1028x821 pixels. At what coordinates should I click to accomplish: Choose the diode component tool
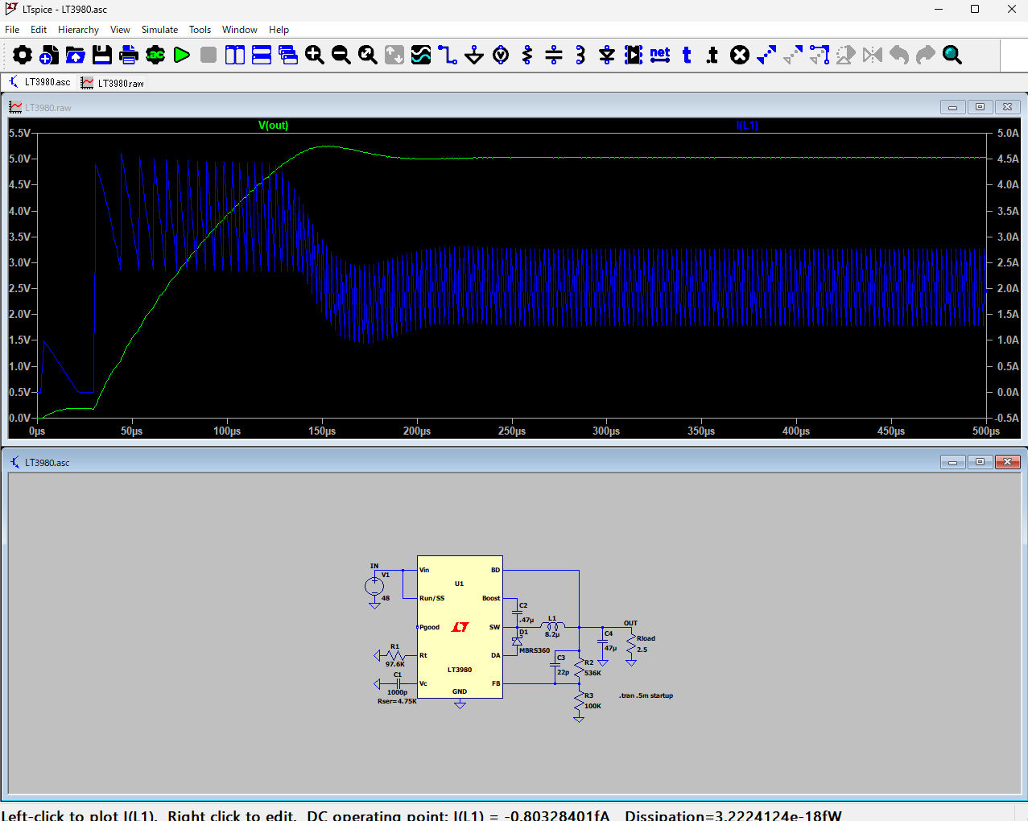point(607,55)
